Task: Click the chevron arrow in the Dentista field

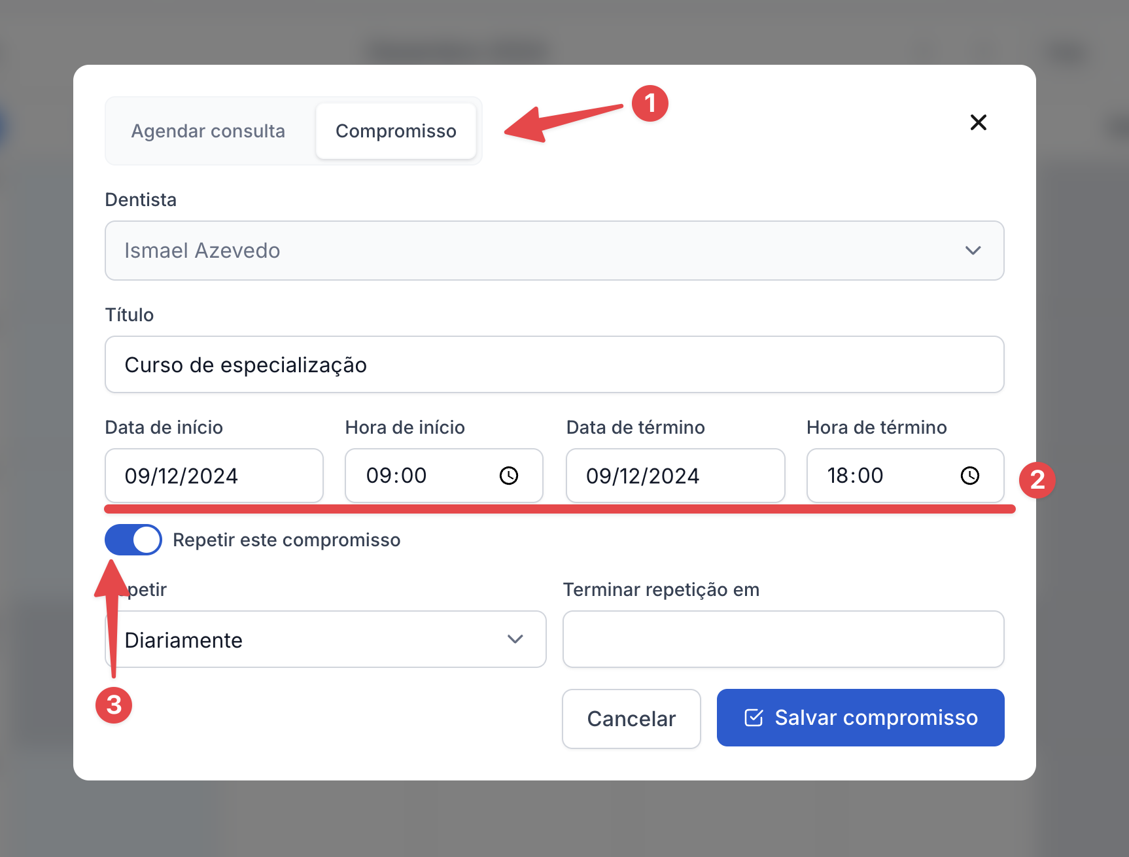Action: (x=973, y=251)
